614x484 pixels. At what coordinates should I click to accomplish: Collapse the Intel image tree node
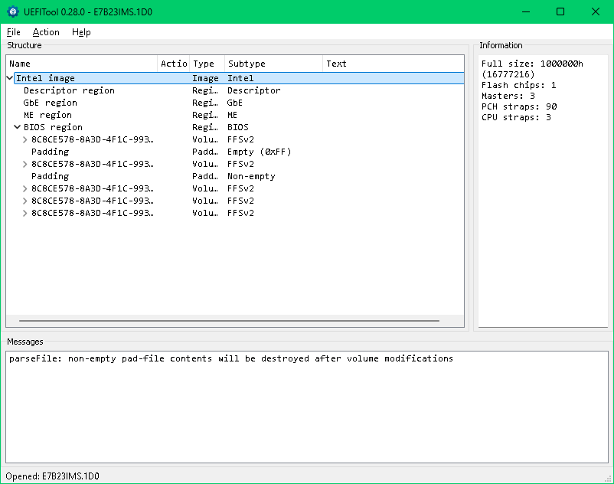coord(10,78)
